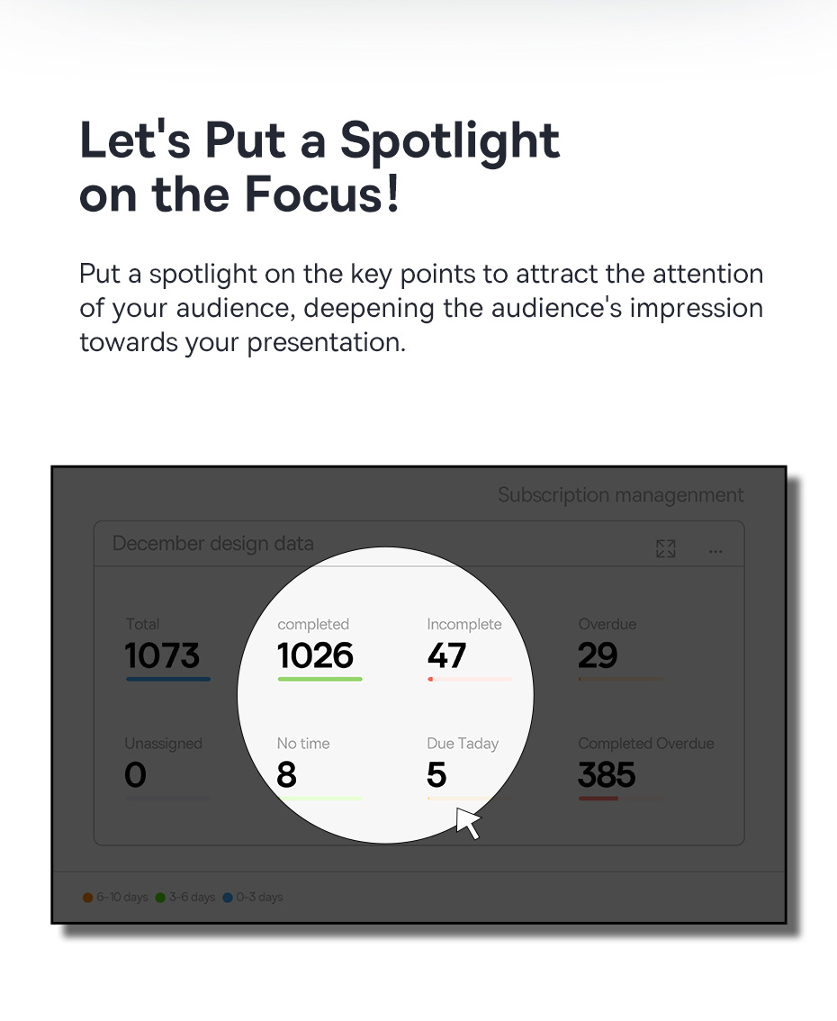Click the red bar under Completed Overdue

(598, 798)
